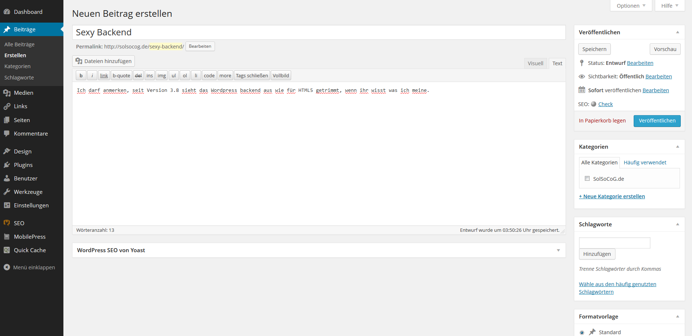Viewport: 692px width, 336px height.
Task: Click the SEO Check link
Action: click(606, 104)
